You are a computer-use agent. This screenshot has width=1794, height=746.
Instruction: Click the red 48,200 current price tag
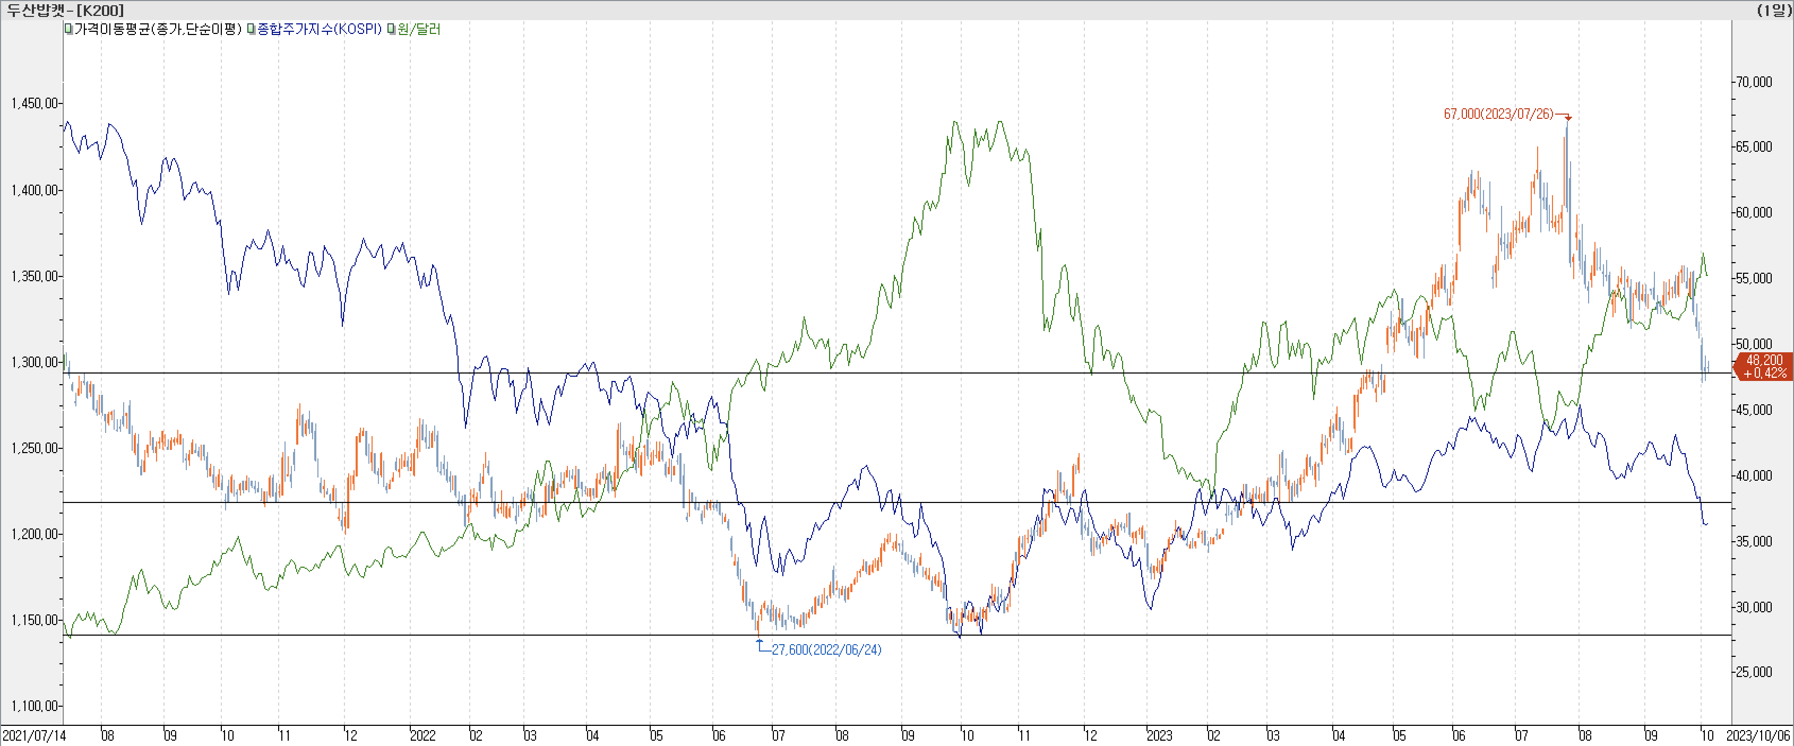(x=1764, y=366)
